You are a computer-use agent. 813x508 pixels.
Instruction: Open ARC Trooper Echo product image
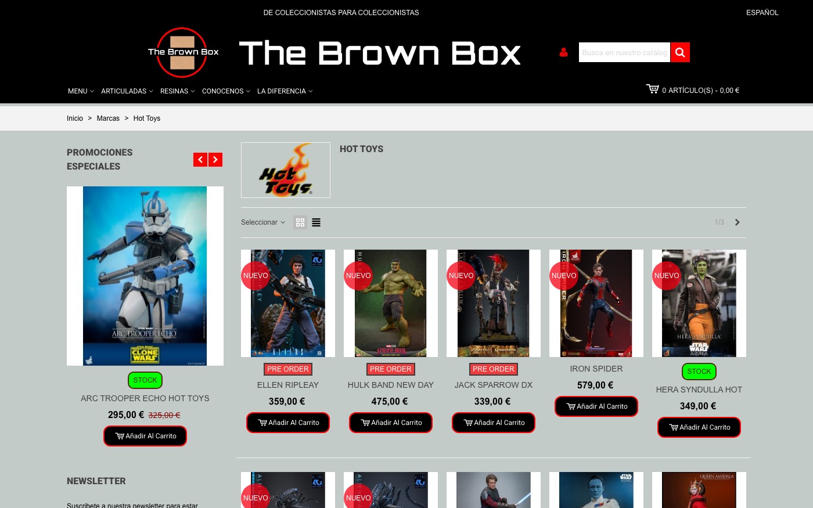tap(145, 276)
